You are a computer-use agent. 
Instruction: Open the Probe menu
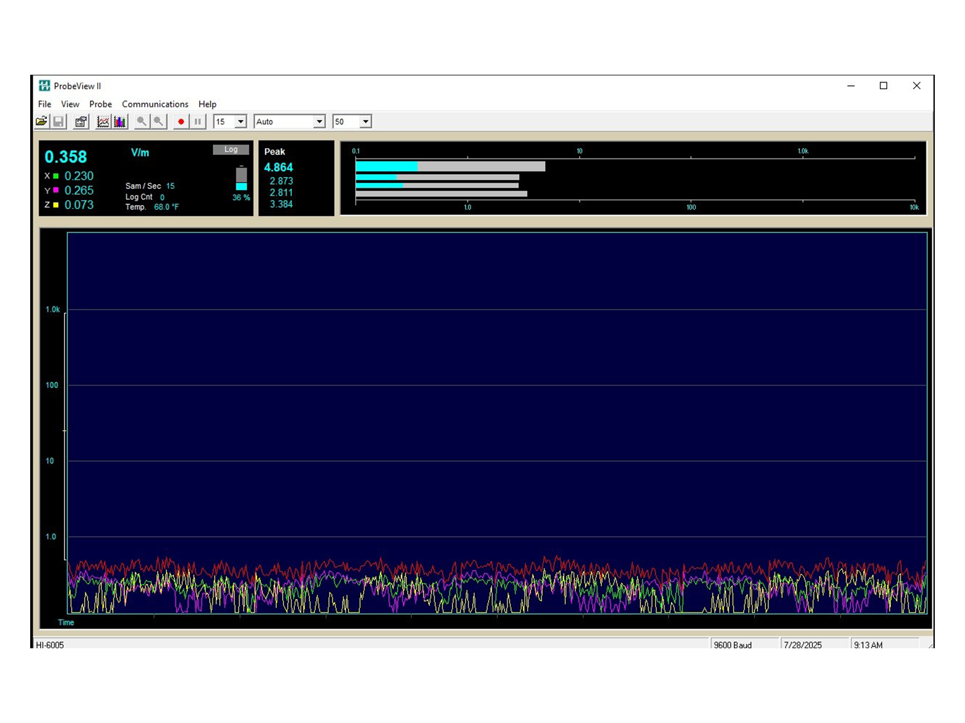pos(101,104)
